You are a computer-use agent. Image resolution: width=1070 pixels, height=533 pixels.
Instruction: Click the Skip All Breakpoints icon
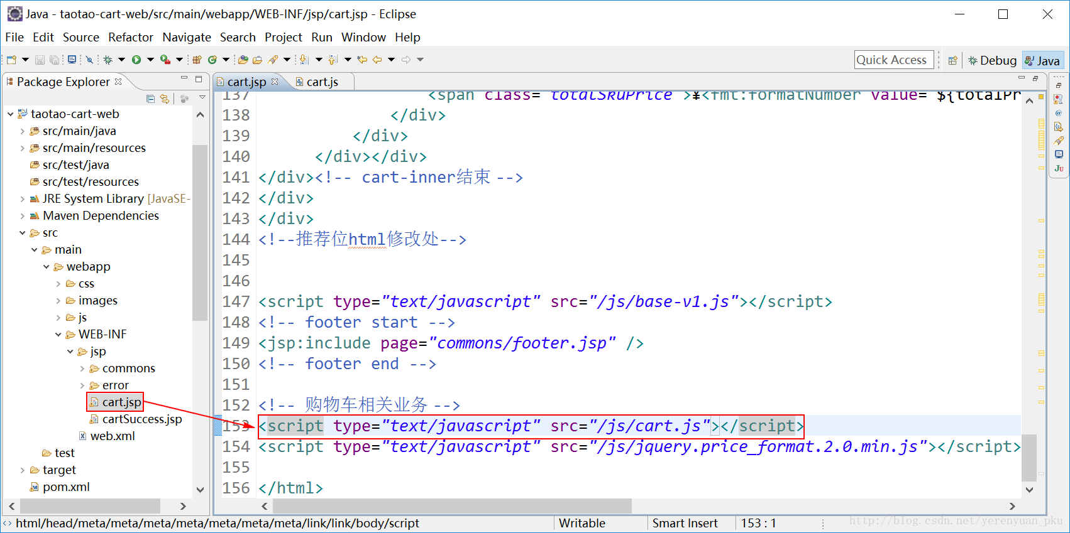click(x=89, y=60)
